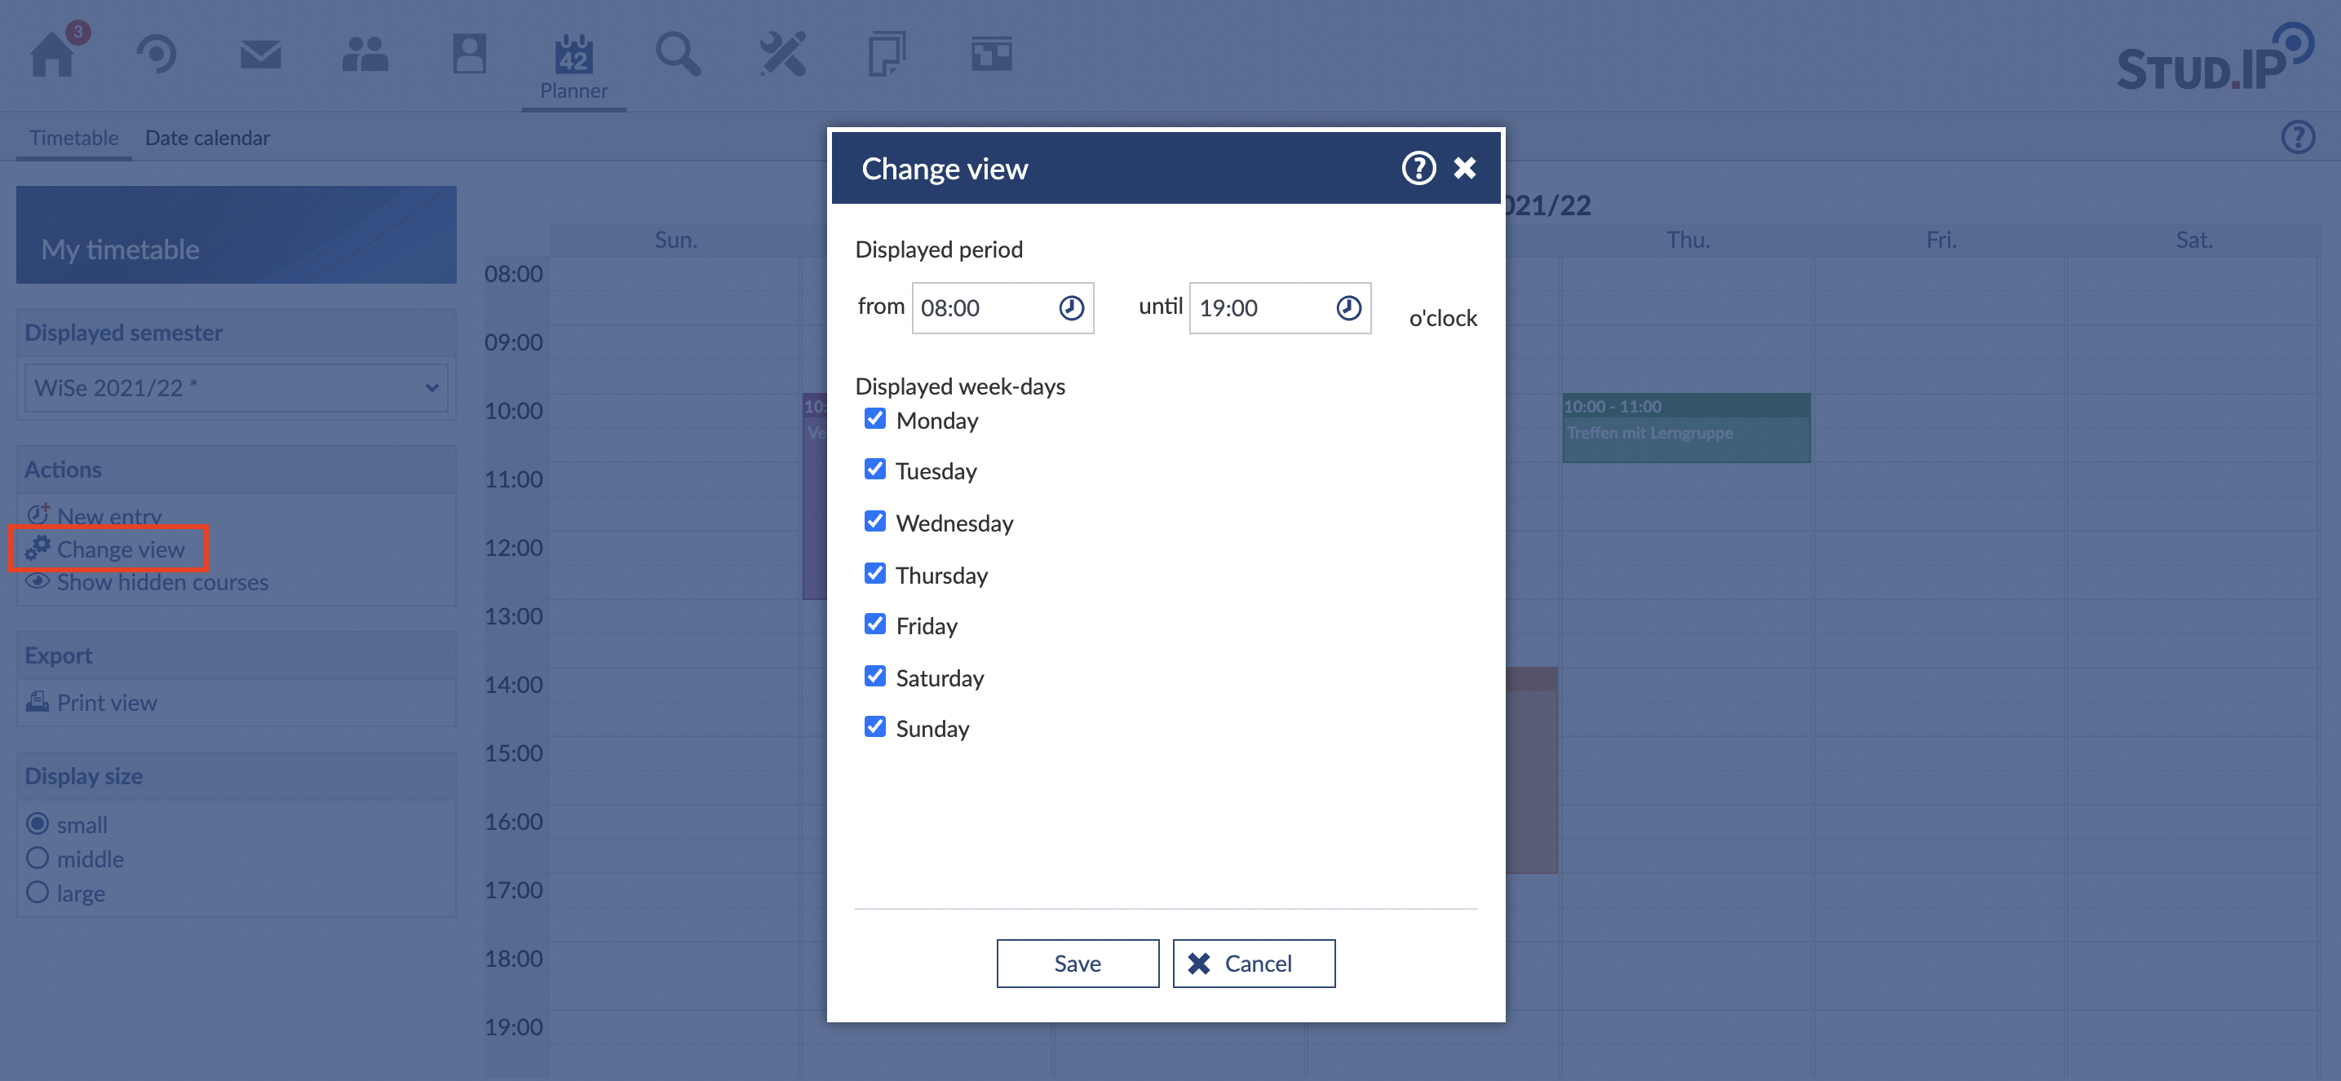Select the middle display size radio
Image resolution: width=2341 pixels, height=1081 pixels.
38,858
